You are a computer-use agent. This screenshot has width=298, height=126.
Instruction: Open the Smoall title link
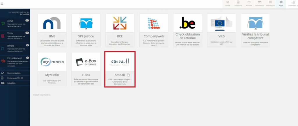coord(120,75)
